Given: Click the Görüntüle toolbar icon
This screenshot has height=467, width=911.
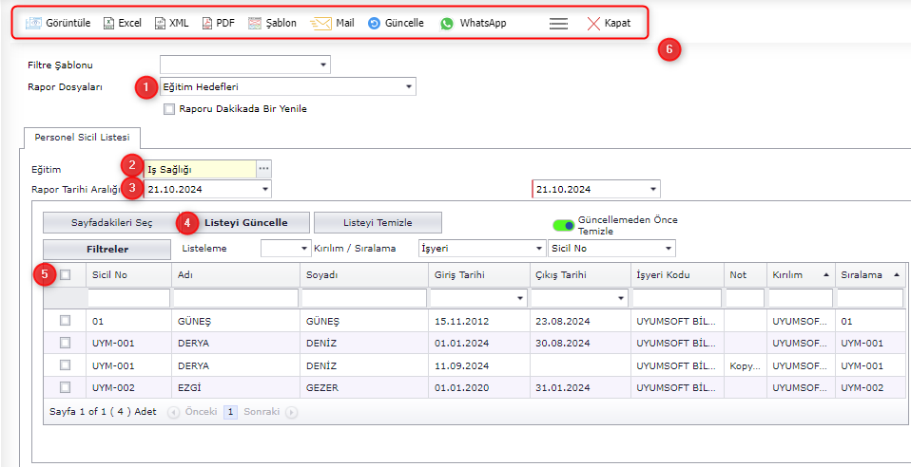Looking at the screenshot, I should [x=33, y=23].
